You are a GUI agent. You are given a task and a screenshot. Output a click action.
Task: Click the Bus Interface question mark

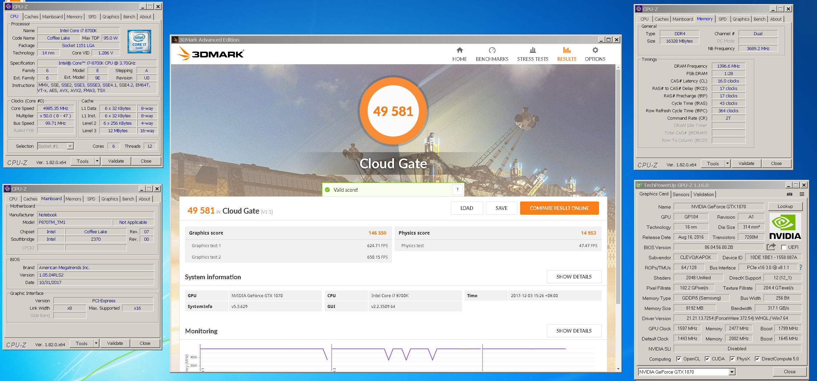tap(800, 267)
